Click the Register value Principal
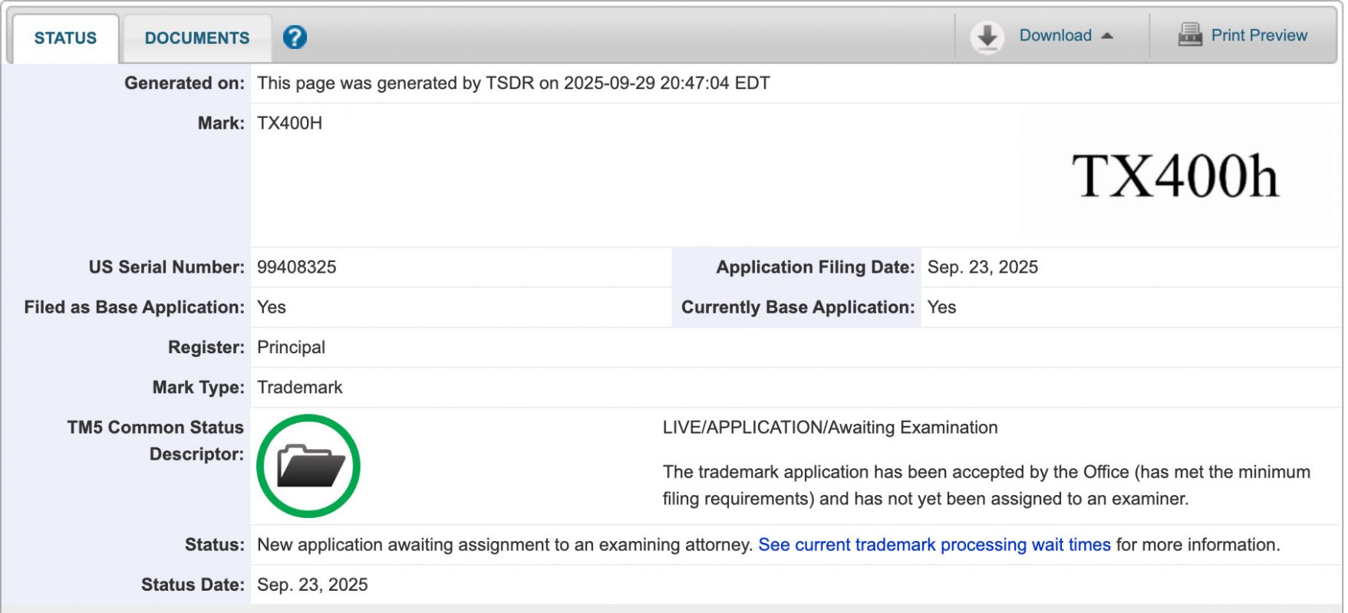 click(291, 348)
